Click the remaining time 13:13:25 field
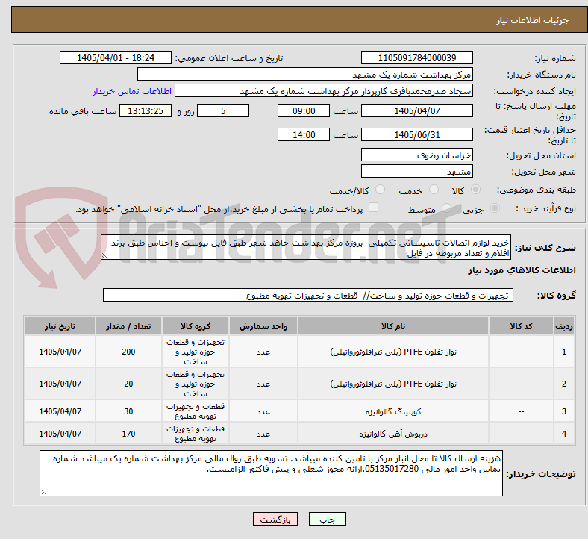The image size is (588, 539). click(x=146, y=111)
